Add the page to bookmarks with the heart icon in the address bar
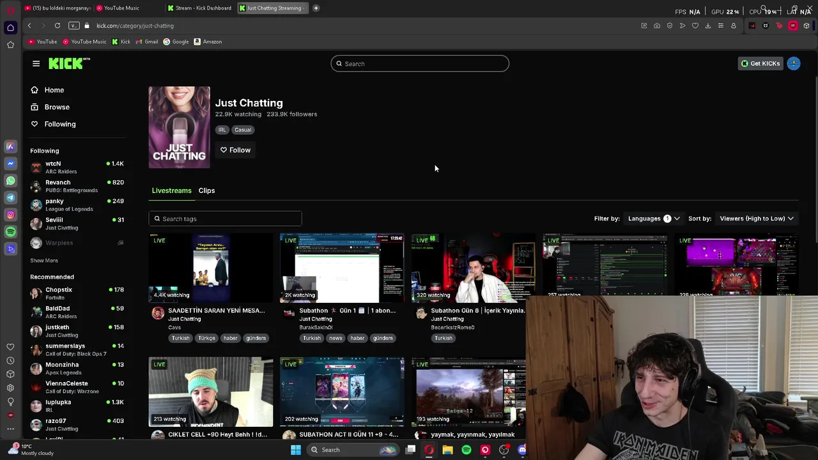The image size is (818, 460). (695, 26)
